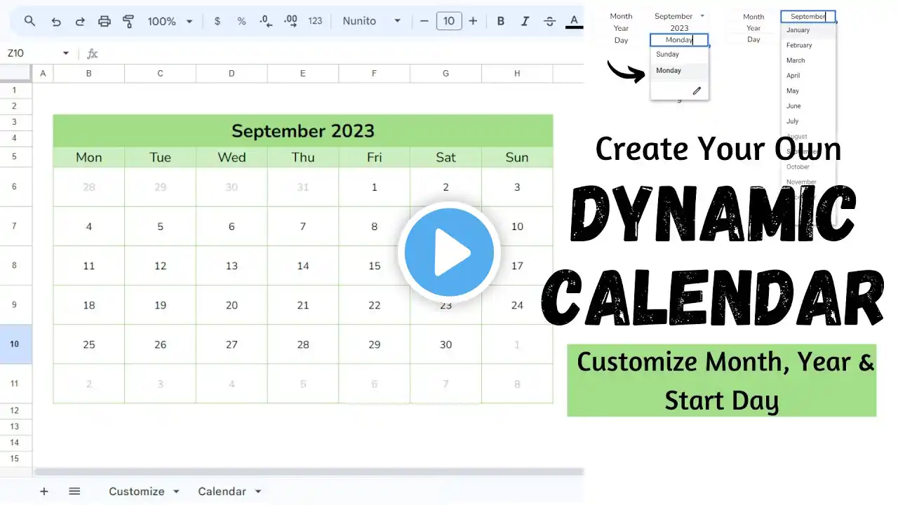Click calendar date cell 27
The width and height of the screenshot is (898, 505).
(x=232, y=344)
